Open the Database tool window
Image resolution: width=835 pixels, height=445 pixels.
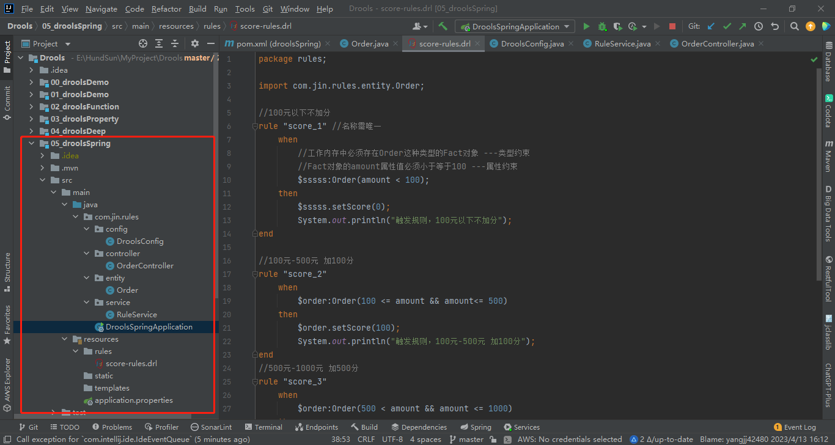pos(828,62)
